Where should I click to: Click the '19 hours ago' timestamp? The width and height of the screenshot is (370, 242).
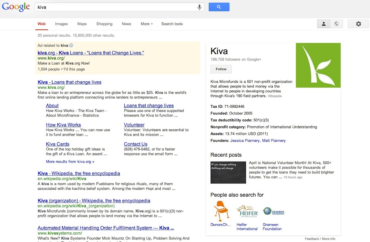tap(293, 177)
